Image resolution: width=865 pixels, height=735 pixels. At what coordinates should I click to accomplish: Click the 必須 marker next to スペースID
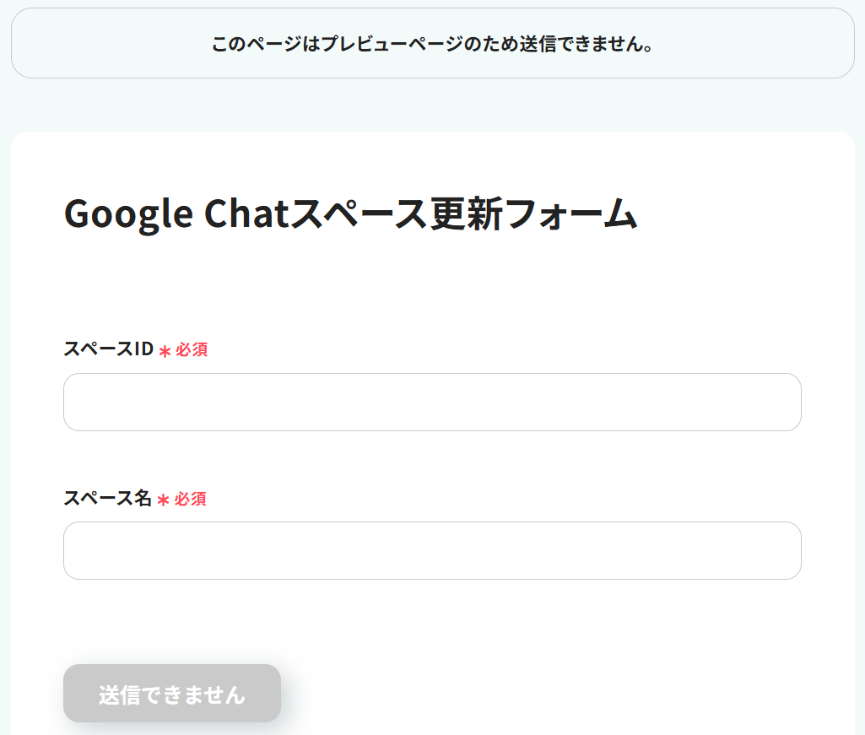pyautogui.click(x=192, y=350)
